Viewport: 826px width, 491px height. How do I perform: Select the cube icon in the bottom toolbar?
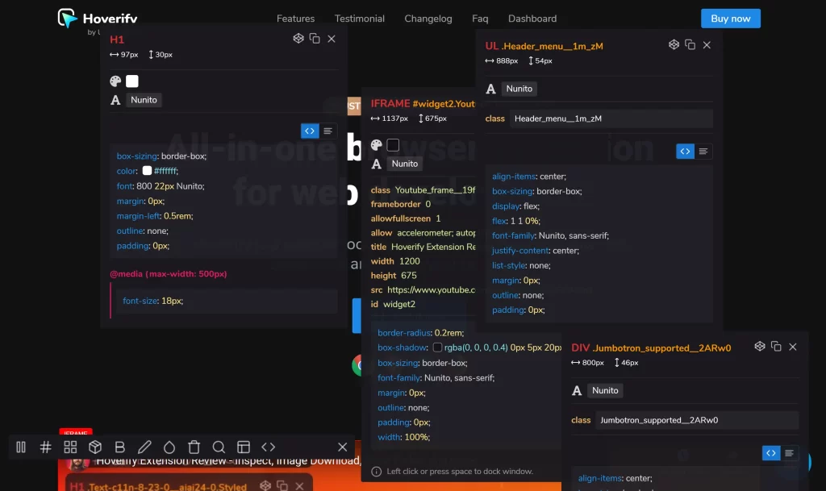(95, 447)
